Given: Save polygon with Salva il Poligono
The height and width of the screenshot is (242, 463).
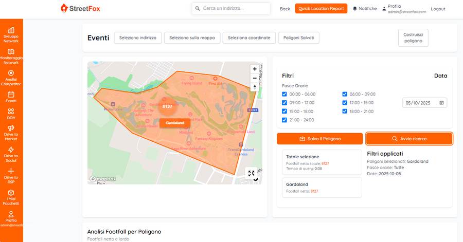Looking at the screenshot, I should click(x=320, y=139).
